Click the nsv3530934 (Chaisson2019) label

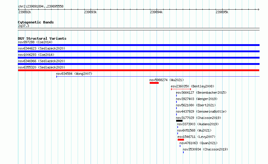coord(205,149)
